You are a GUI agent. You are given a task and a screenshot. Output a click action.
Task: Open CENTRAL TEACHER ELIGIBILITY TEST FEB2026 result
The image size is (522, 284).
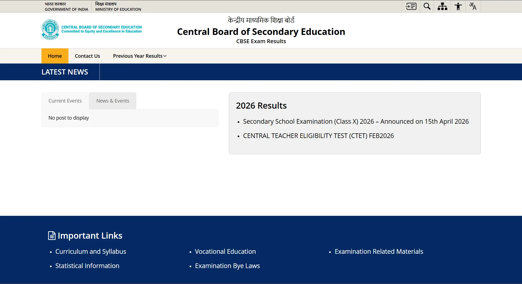(x=318, y=136)
